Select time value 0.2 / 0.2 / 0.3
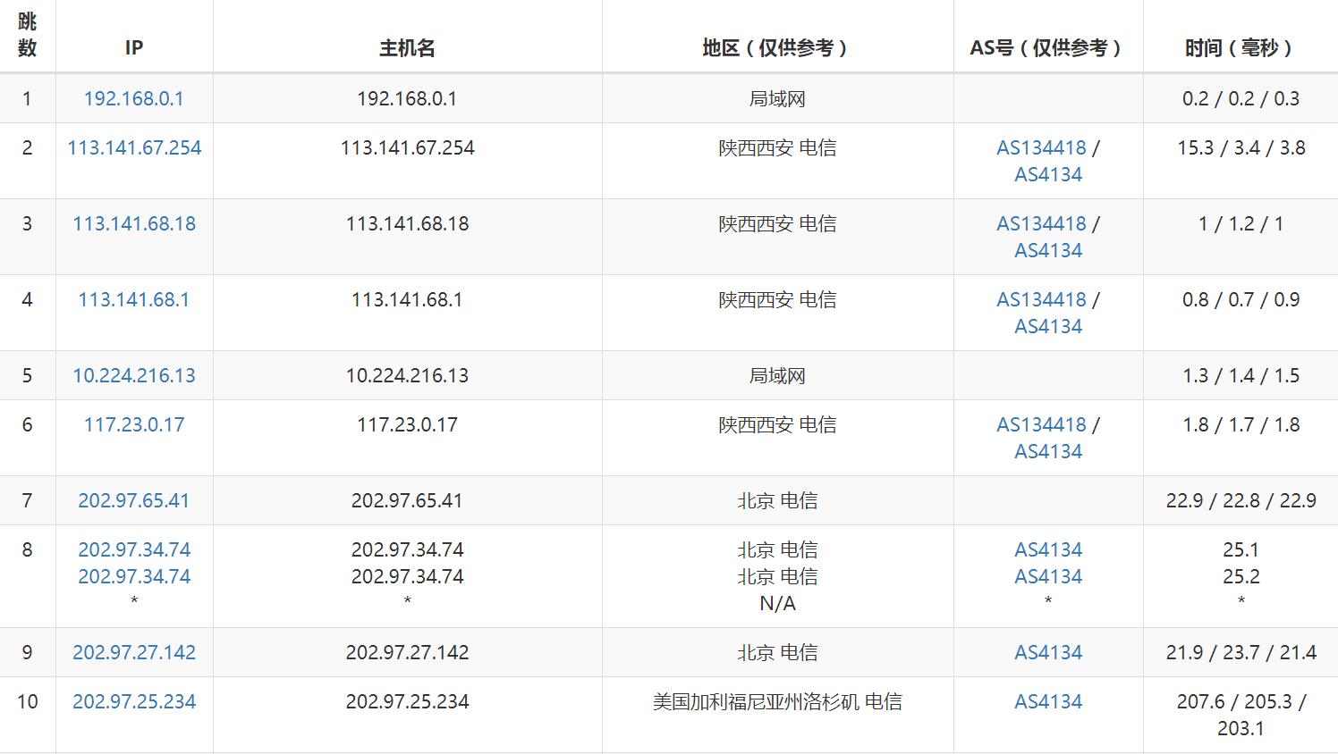The image size is (1338, 754). pos(1241,98)
